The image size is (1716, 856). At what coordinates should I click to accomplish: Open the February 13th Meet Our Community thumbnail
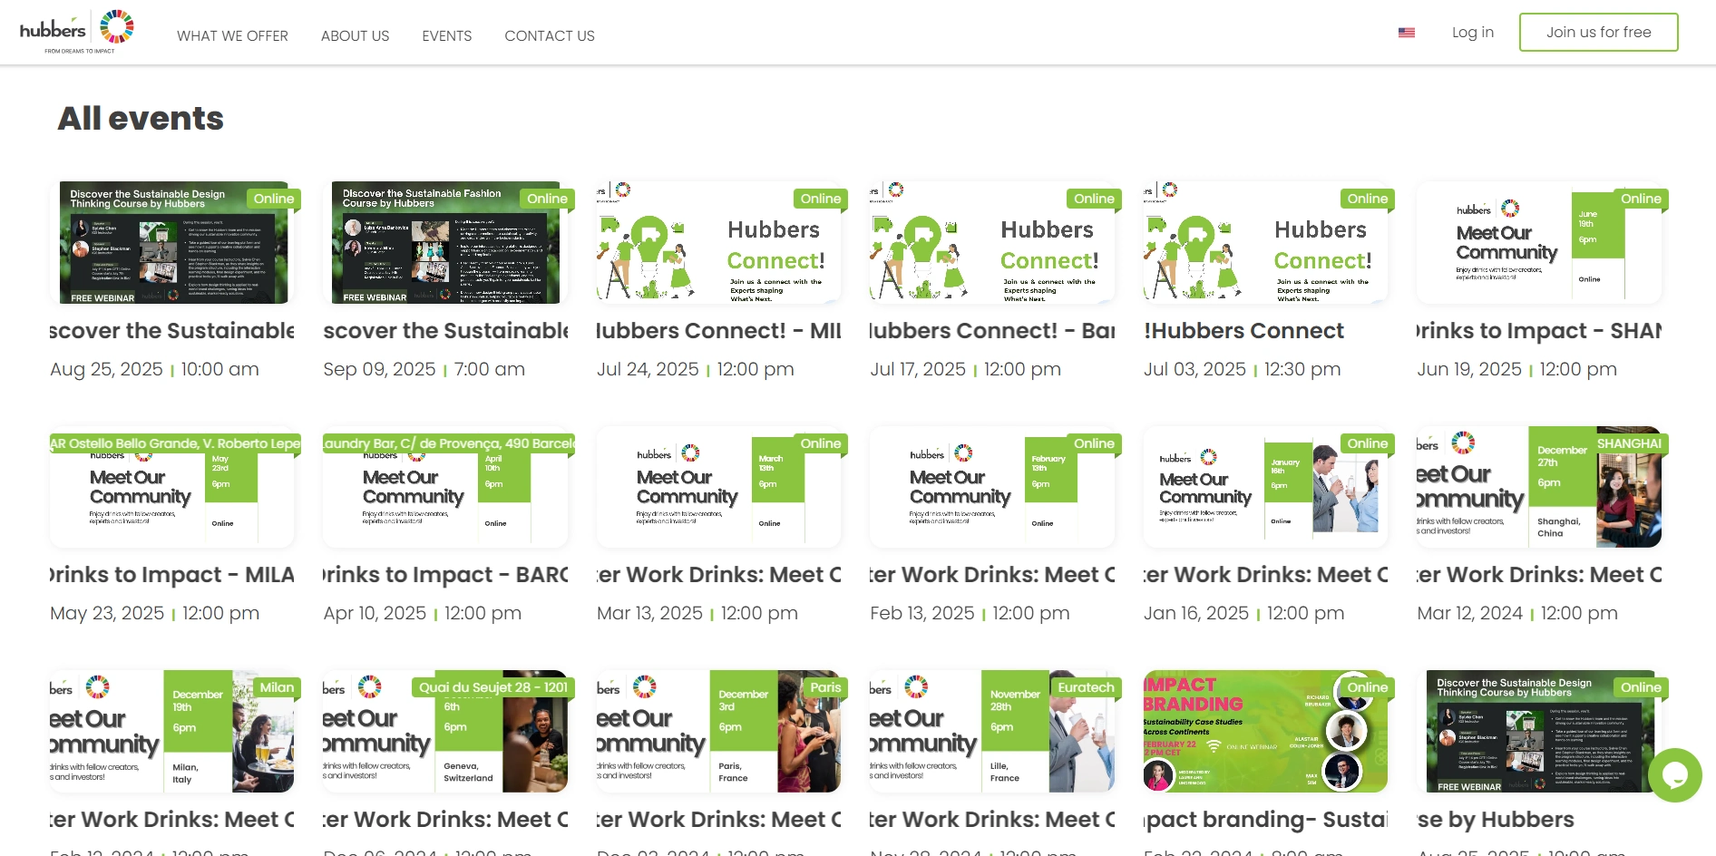[992, 487]
